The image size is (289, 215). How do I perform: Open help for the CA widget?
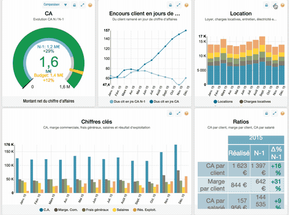[90, 5]
